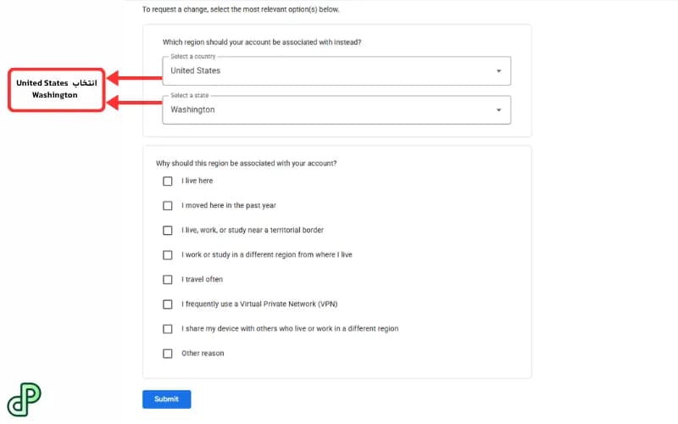Click the Submit button
This screenshot has width=678, height=424.
click(x=166, y=399)
